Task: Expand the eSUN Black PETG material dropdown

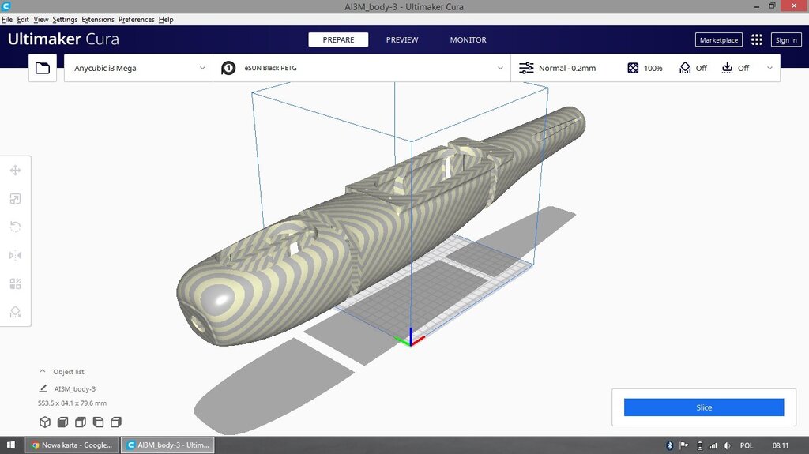Action: click(x=362, y=69)
